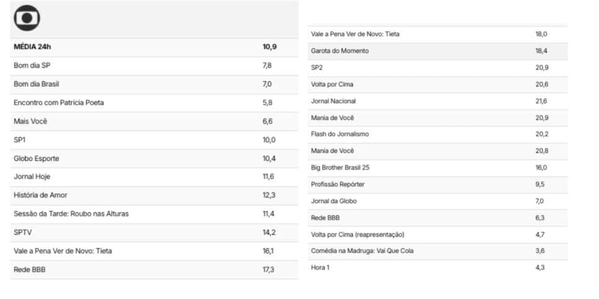The width and height of the screenshot is (599, 299).
Task: Select the Globo Esporte row
Action: (154, 158)
